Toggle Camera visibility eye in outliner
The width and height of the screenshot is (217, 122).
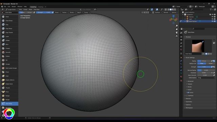coord(212,17)
